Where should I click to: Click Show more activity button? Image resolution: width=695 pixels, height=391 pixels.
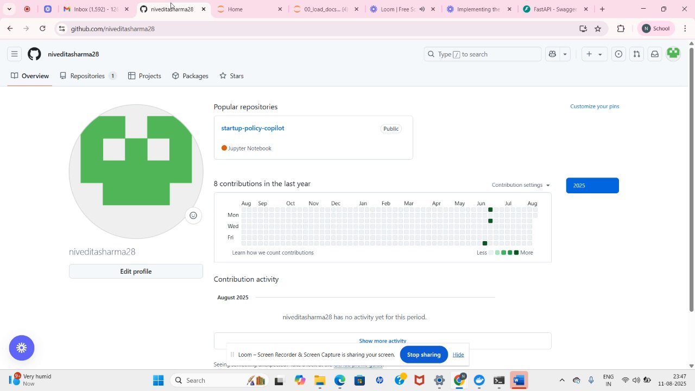coord(383,341)
